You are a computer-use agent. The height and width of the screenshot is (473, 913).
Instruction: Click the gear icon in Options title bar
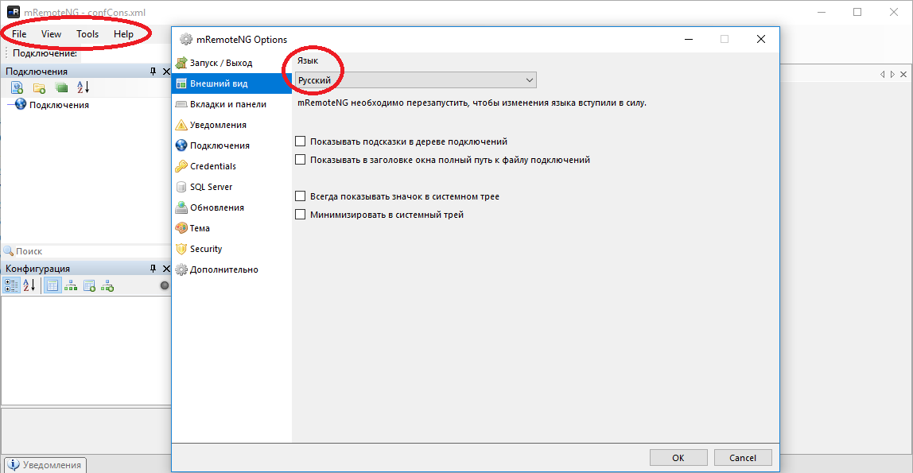(x=186, y=39)
